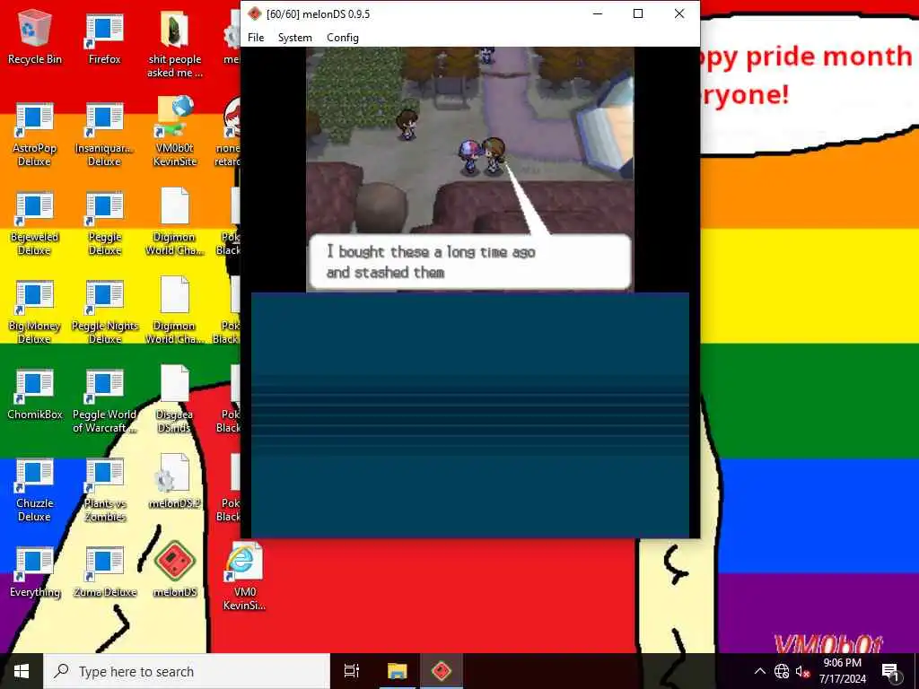Select the Peggle Deluxe shortcut

(x=104, y=223)
